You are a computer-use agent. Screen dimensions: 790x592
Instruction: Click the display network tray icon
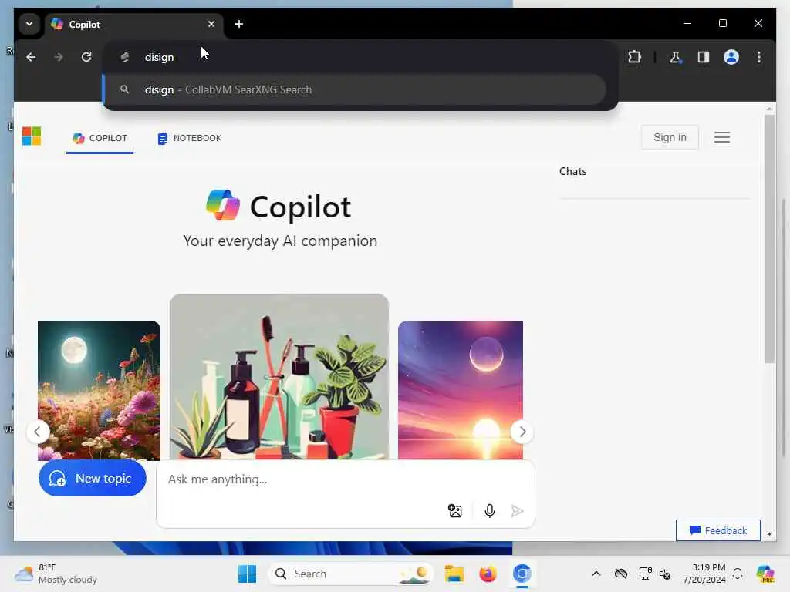[646, 573]
